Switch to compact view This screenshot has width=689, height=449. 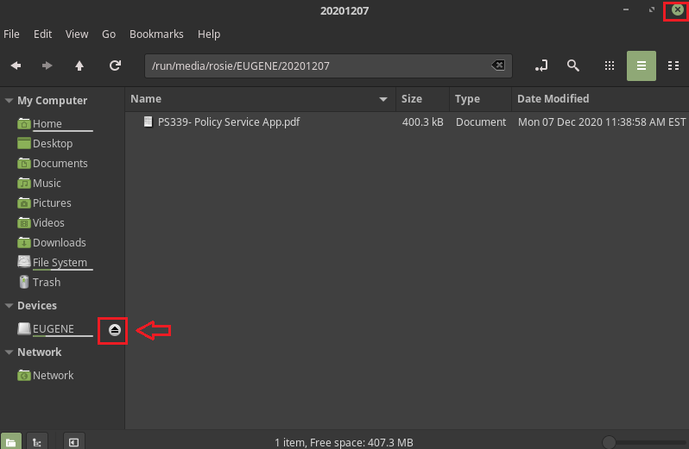(673, 65)
